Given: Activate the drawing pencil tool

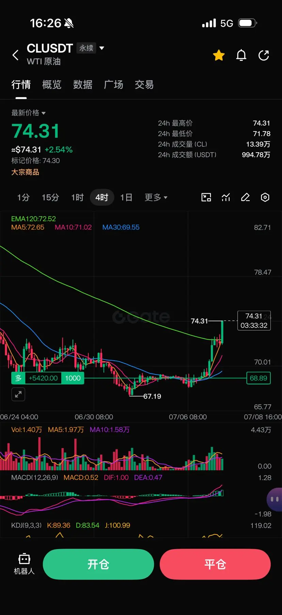Looking at the screenshot, I should 246,197.
